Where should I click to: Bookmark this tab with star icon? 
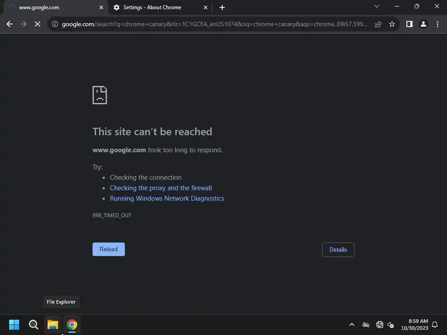[392, 24]
